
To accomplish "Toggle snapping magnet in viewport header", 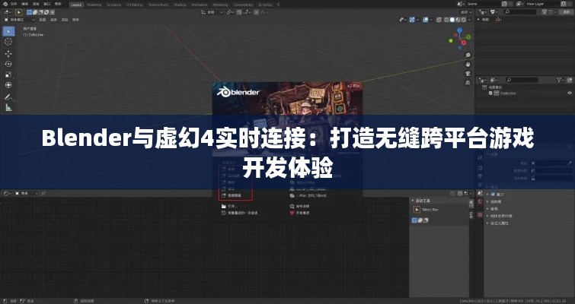I will [x=239, y=12].
